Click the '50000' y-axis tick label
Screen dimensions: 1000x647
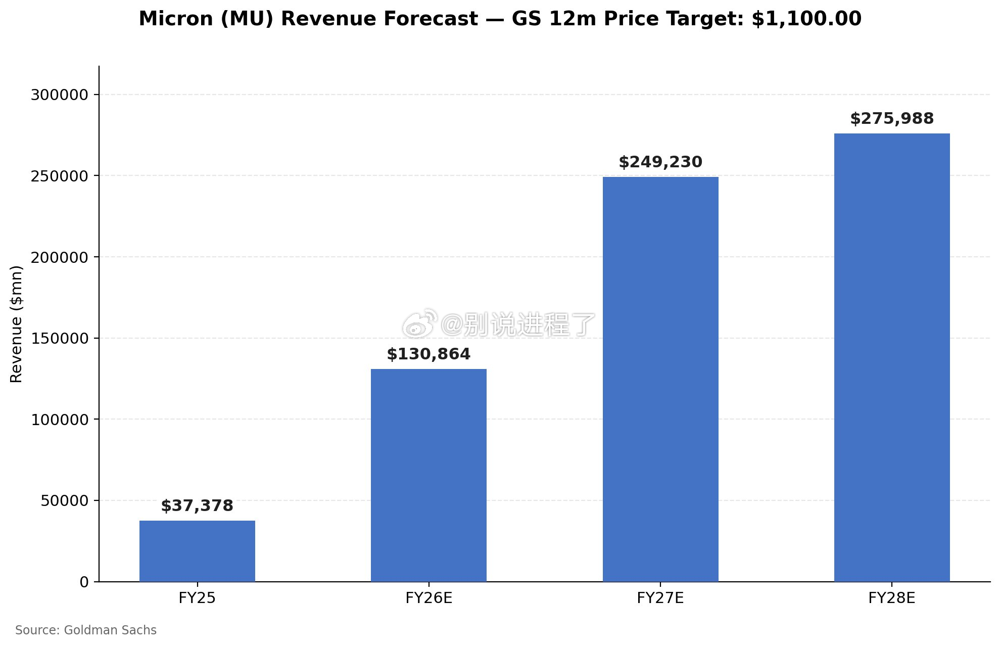[x=65, y=501]
